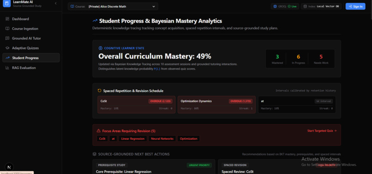Click the book icon beside Course label
Image resolution: width=372 pixels, height=174 pixels.
[x=72, y=6]
